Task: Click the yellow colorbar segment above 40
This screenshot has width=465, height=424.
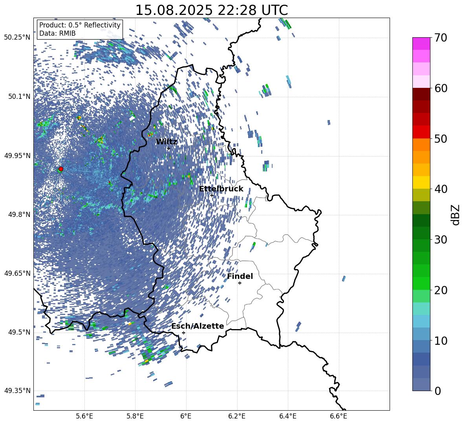Action: (x=421, y=182)
